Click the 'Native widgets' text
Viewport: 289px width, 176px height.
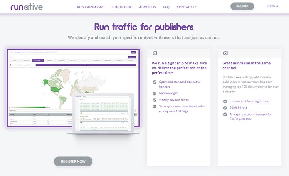pyautogui.click(x=169, y=93)
